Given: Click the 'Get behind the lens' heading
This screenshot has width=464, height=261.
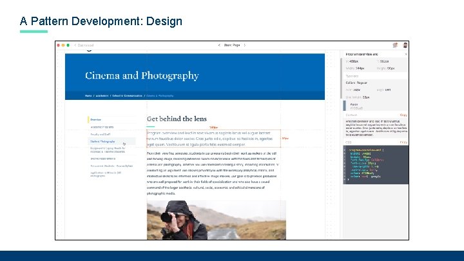Looking at the screenshot, I should pyautogui.click(x=177, y=119).
